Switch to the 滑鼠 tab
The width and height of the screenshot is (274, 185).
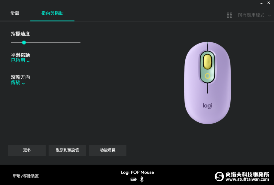[x=15, y=13]
